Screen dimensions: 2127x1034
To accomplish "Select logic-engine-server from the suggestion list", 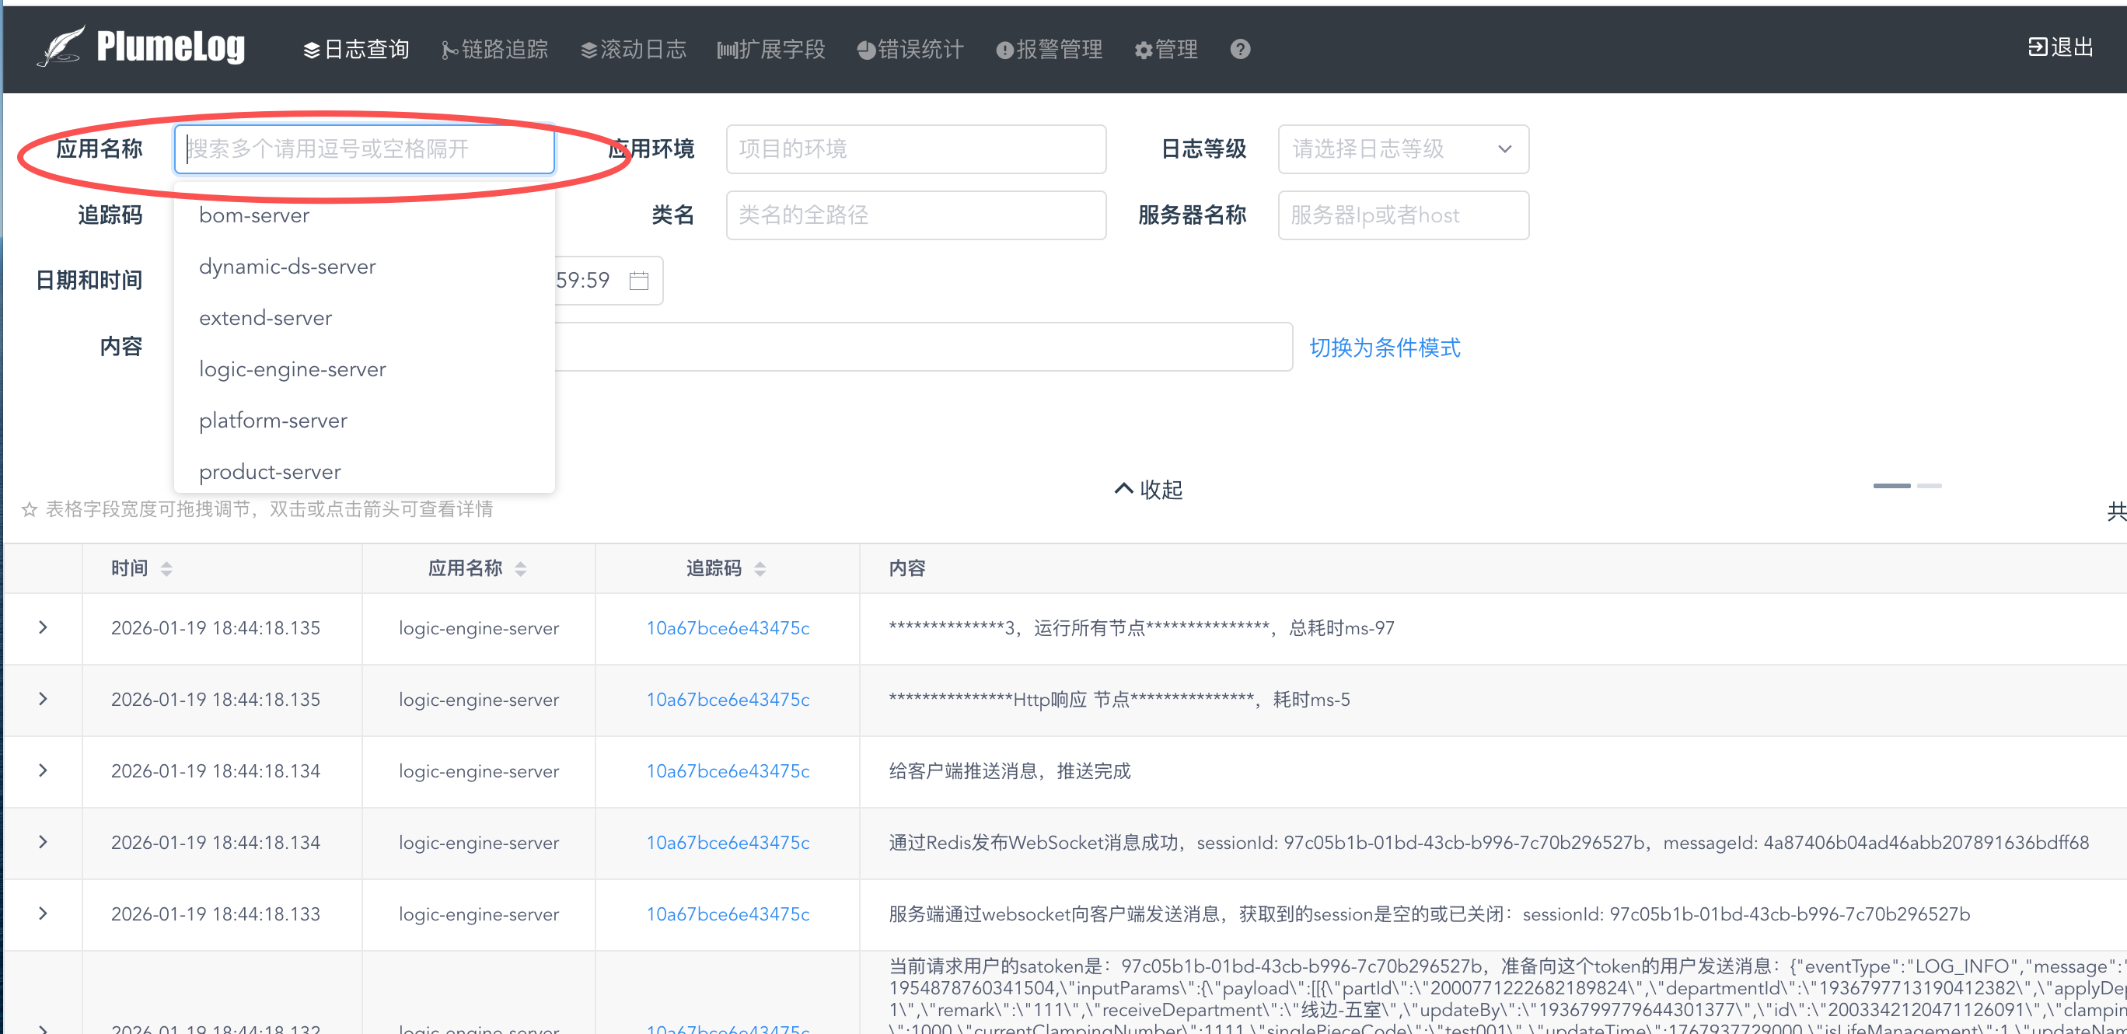I will point(292,369).
